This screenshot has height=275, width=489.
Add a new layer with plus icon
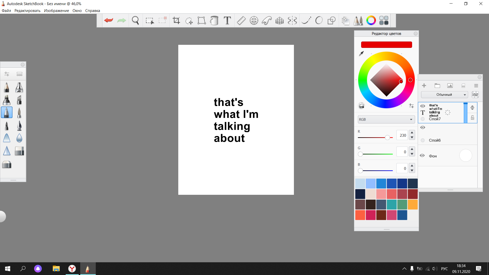coord(424,86)
